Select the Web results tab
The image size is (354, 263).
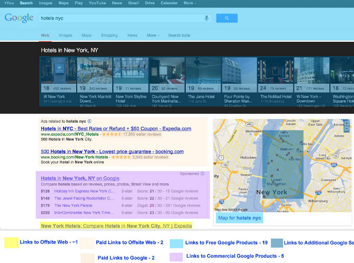45,35
